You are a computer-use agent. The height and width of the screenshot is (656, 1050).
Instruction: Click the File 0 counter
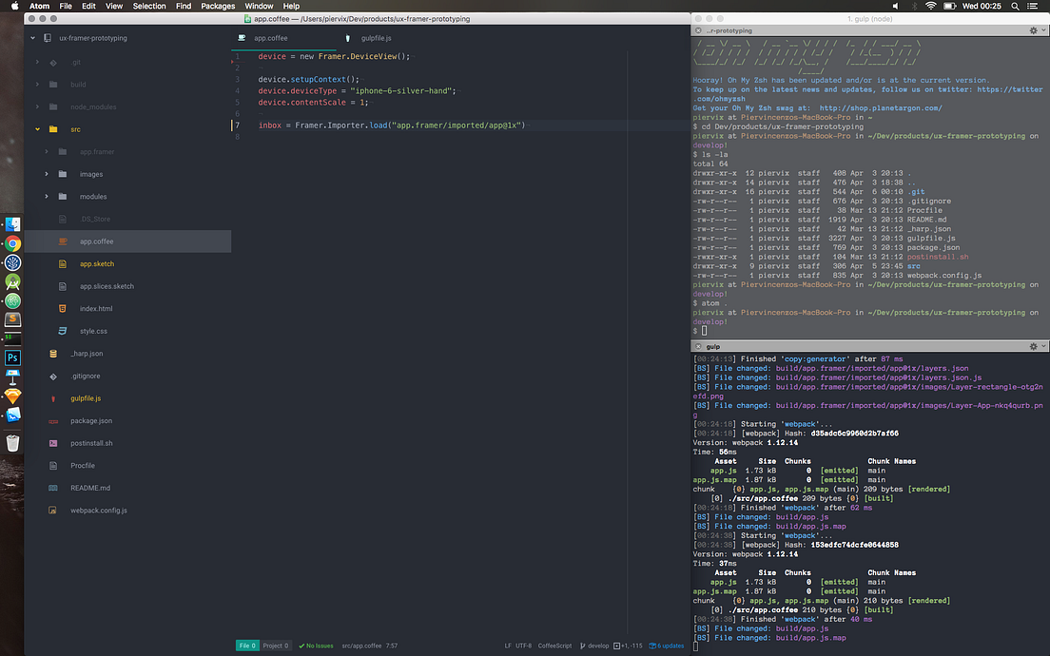tap(247, 646)
